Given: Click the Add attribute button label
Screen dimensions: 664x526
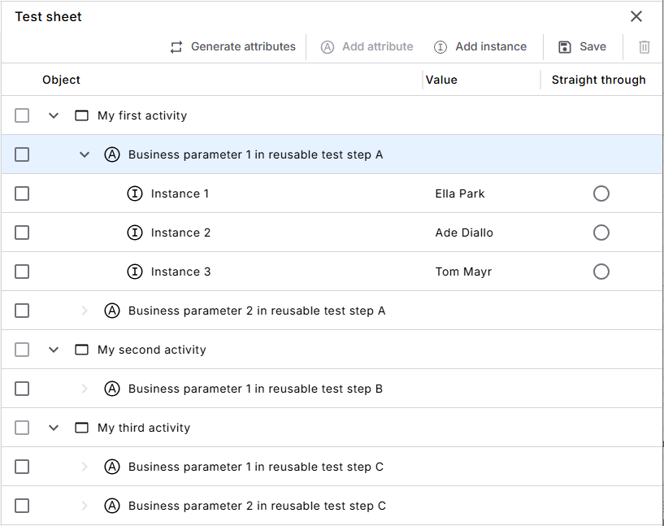Looking at the screenshot, I should (x=378, y=46).
